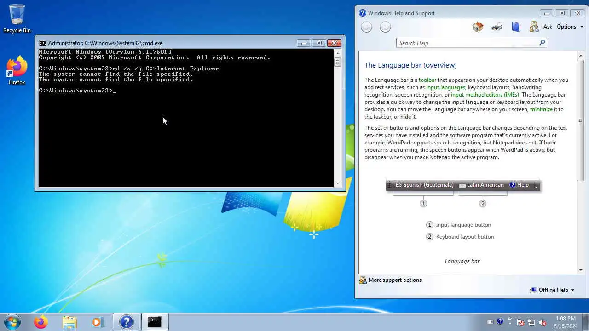Open the clock showing 1:08 PM
The image size is (589, 331).
click(566, 322)
